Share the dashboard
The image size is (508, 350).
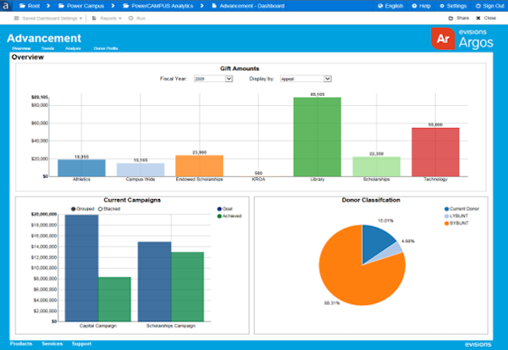tap(459, 18)
